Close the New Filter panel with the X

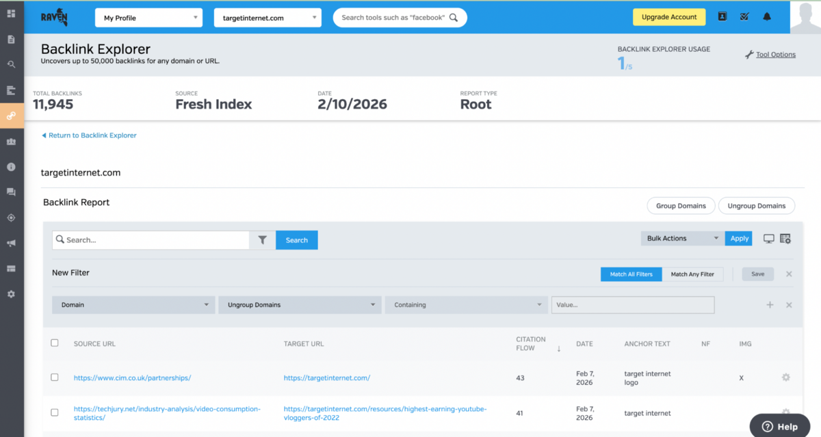(x=789, y=274)
